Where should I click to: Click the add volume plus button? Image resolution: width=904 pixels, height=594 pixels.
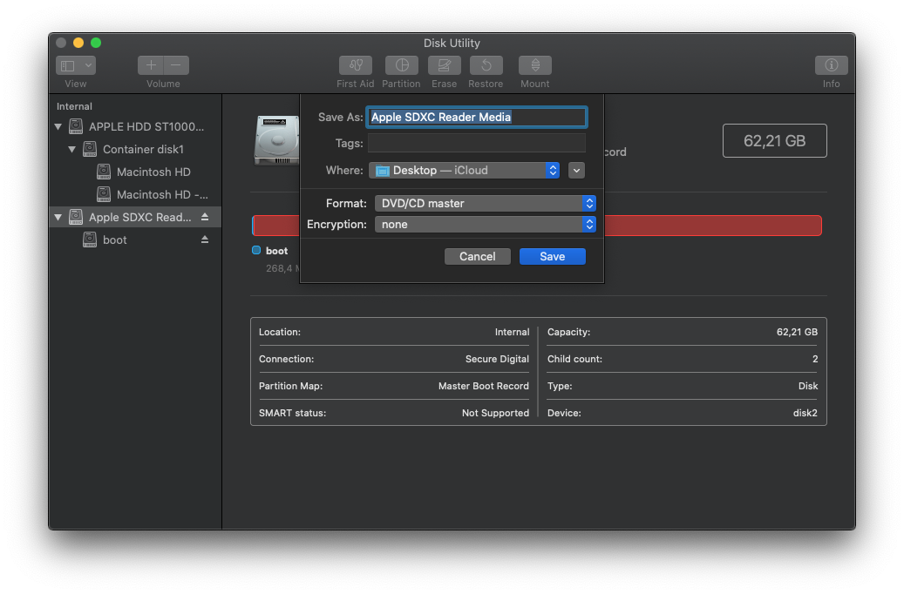tap(151, 65)
